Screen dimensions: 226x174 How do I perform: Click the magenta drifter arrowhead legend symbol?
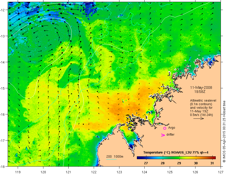[x=163, y=135]
